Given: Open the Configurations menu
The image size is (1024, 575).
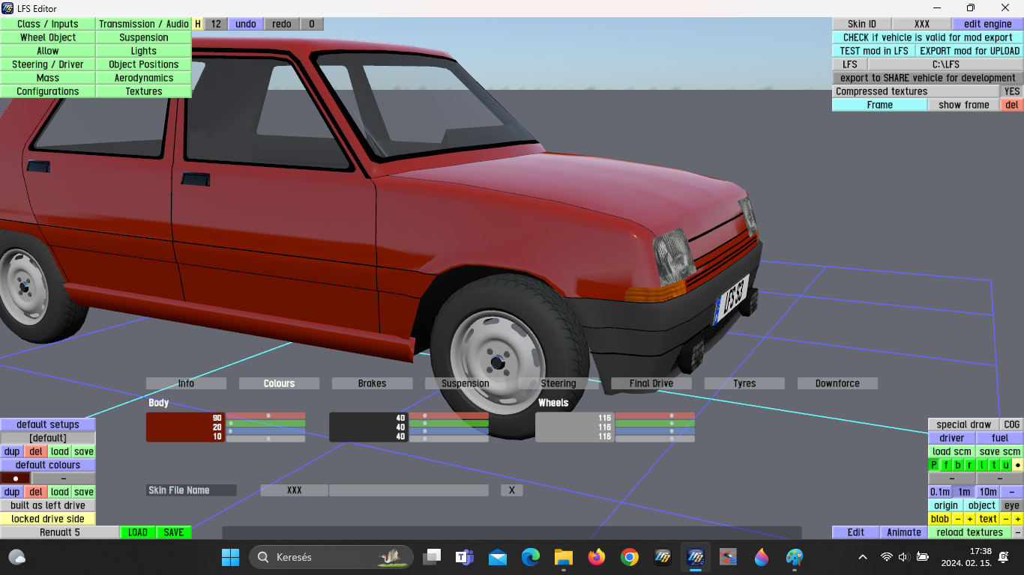Looking at the screenshot, I should 48,91.
